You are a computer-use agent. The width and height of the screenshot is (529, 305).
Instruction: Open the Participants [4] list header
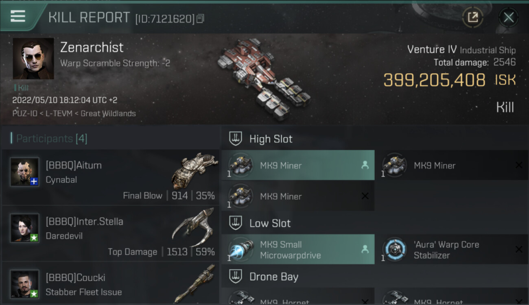coord(51,139)
